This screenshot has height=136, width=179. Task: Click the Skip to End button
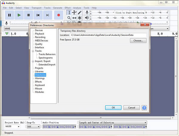47,15
